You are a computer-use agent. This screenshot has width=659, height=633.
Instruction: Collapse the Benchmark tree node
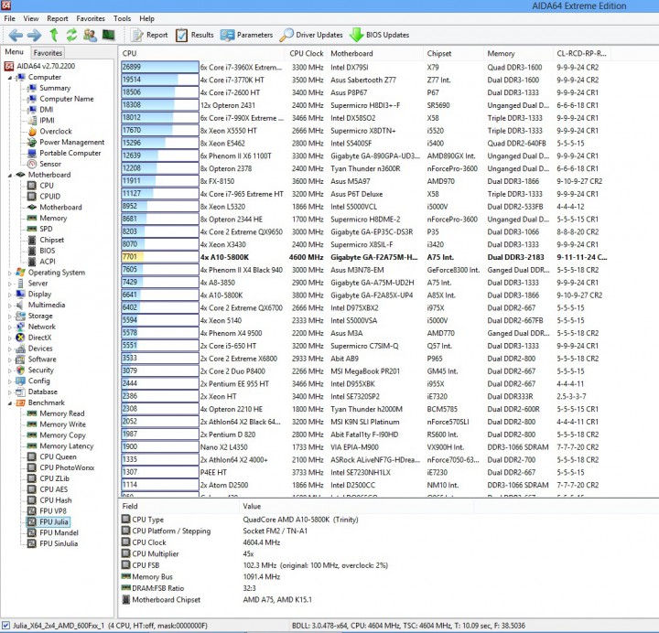[10, 403]
